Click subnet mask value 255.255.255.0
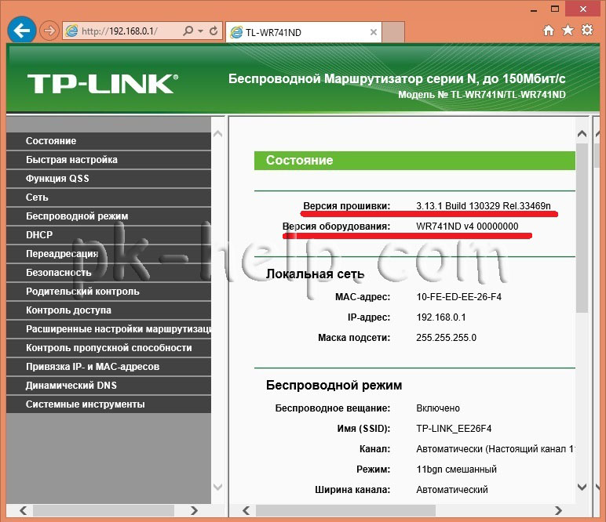606x522 pixels. 446,338
